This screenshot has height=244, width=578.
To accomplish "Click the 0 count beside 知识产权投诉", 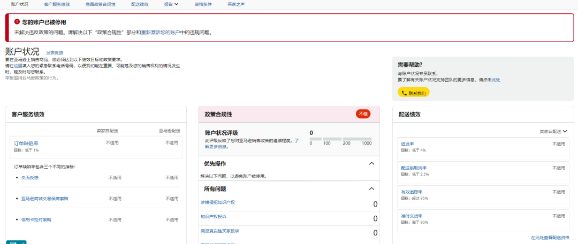I will pyautogui.click(x=375, y=218).
